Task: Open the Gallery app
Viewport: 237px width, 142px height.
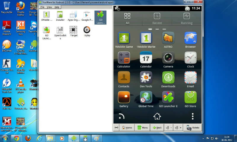Action: (x=124, y=98)
